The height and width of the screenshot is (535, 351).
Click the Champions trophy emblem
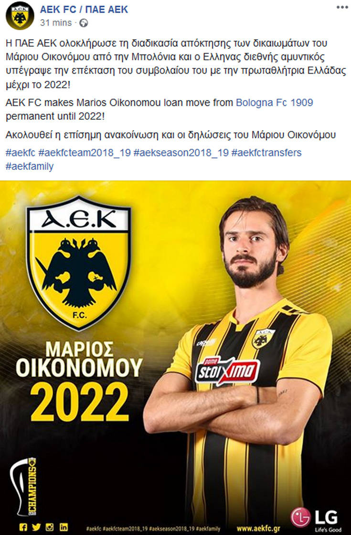tap(23, 487)
